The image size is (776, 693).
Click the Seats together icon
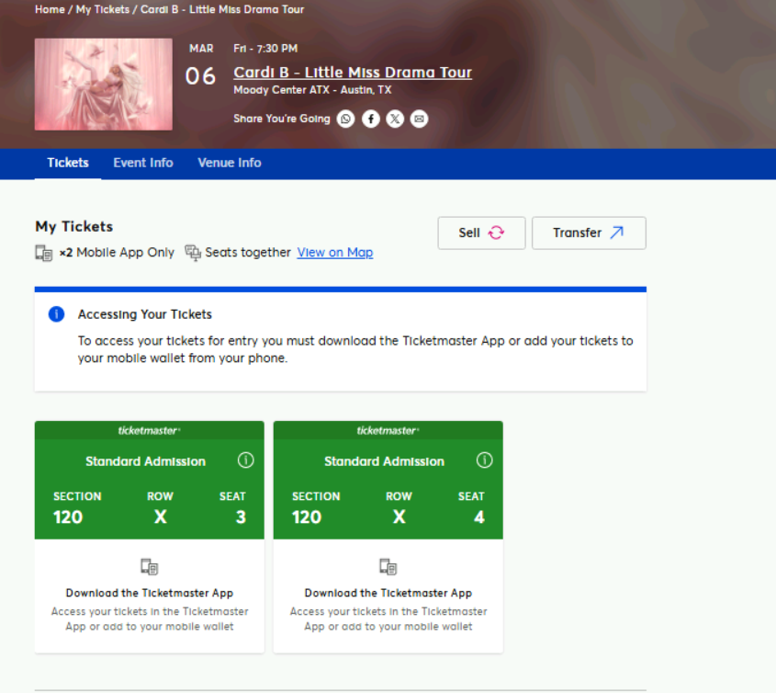click(193, 253)
